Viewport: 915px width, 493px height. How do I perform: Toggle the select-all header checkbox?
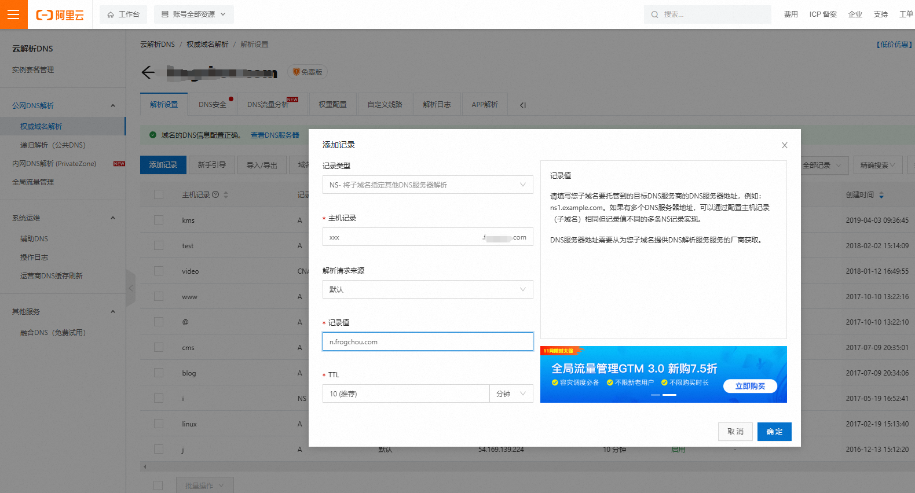coord(159,195)
